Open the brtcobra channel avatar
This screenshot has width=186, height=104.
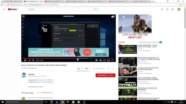point(24,75)
